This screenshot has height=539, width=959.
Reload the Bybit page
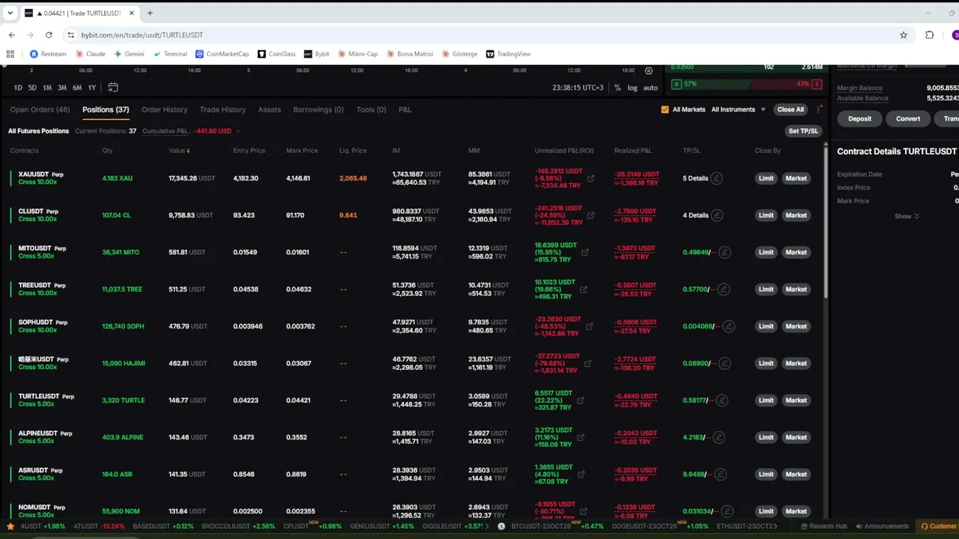point(49,35)
